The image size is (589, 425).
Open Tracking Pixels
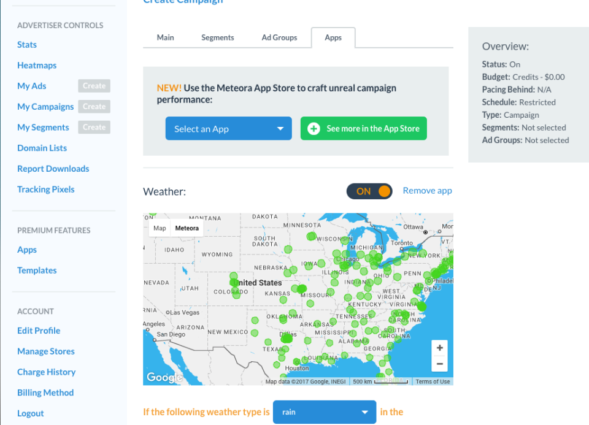46,190
